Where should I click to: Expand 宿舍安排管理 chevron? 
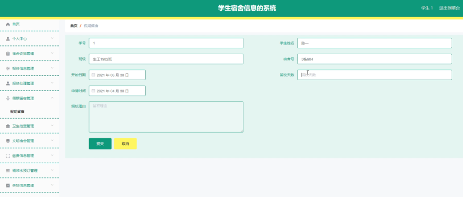52,53
